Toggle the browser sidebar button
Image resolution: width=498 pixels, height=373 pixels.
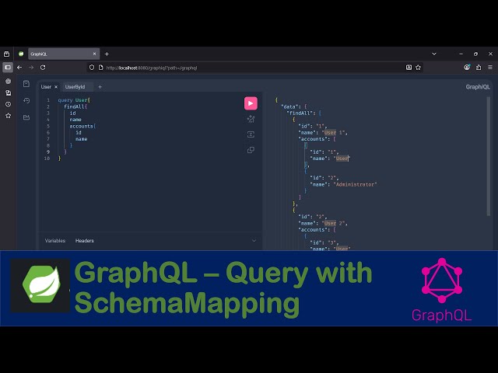pyautogui.click(x=8, y=68)
